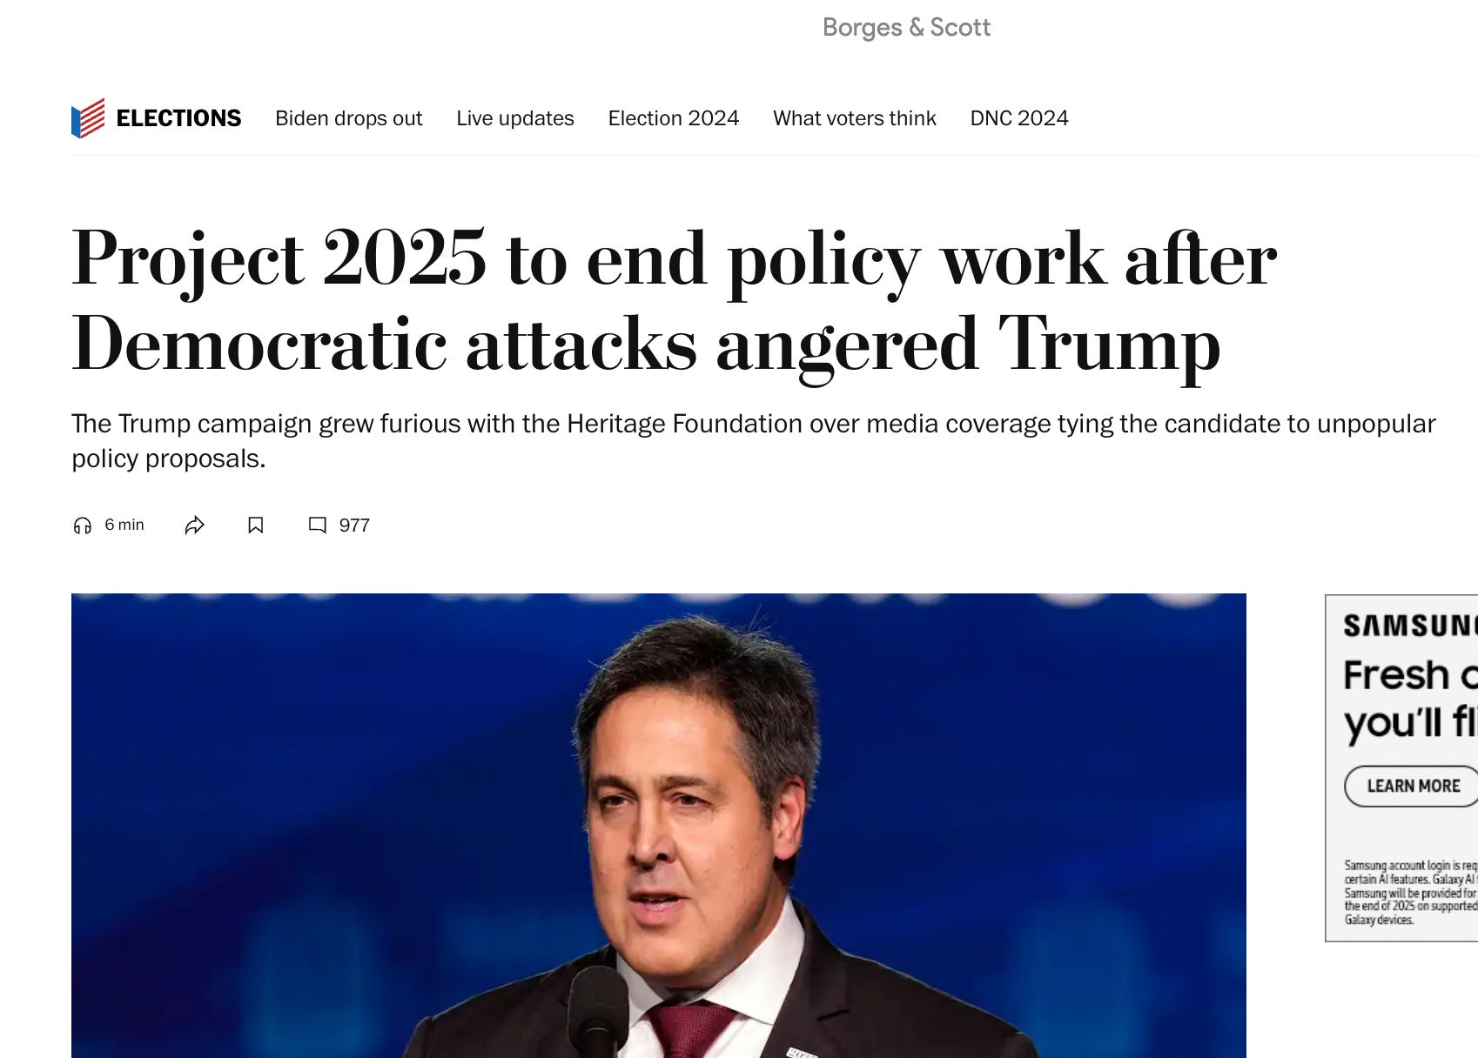The height and width of the screenshot is (1058, 1478).
Task: Bookmark this article
Action: (255, 526)
